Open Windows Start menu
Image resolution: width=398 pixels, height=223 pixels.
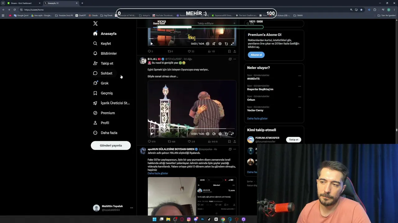155,219
